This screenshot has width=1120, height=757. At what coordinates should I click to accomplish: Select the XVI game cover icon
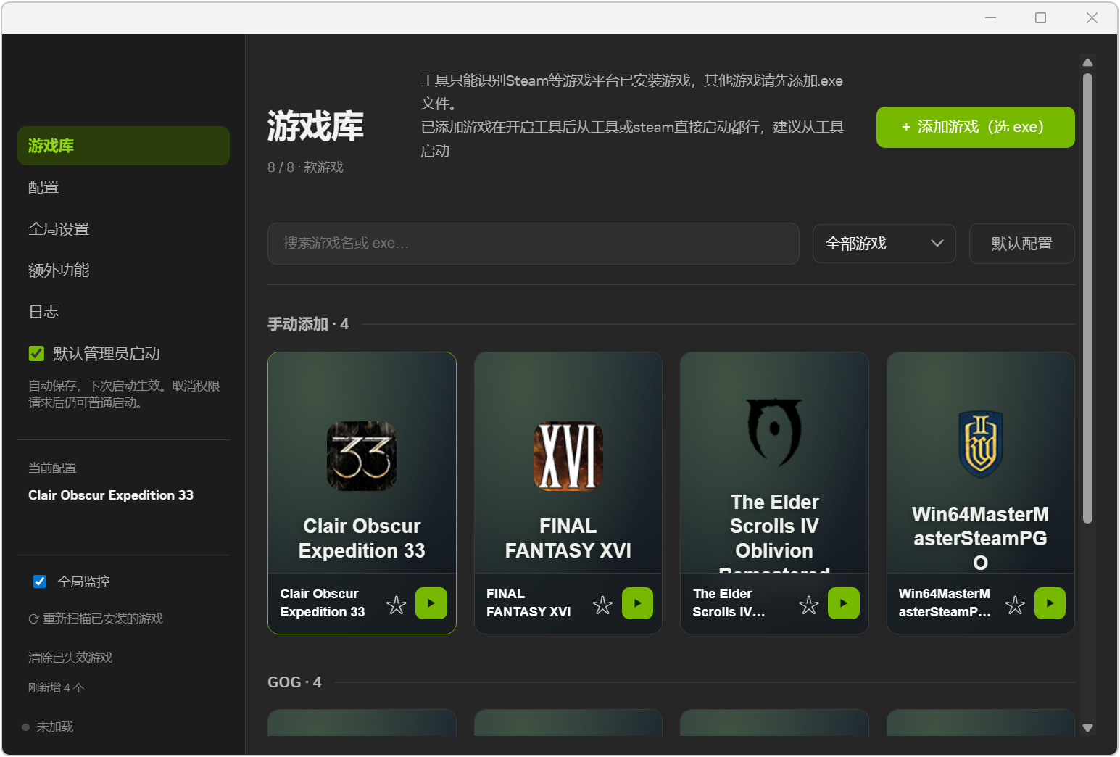pyautogui.click(x=568, y=456)
